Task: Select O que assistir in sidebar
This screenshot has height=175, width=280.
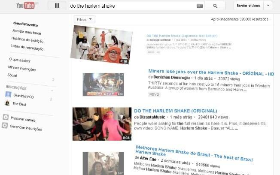Action: 20,60
